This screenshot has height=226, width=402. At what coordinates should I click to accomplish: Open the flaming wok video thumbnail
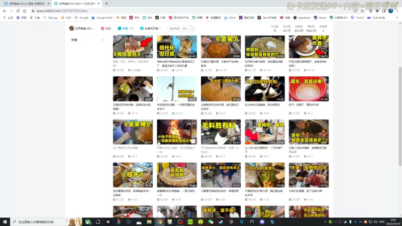coord(177,132)
